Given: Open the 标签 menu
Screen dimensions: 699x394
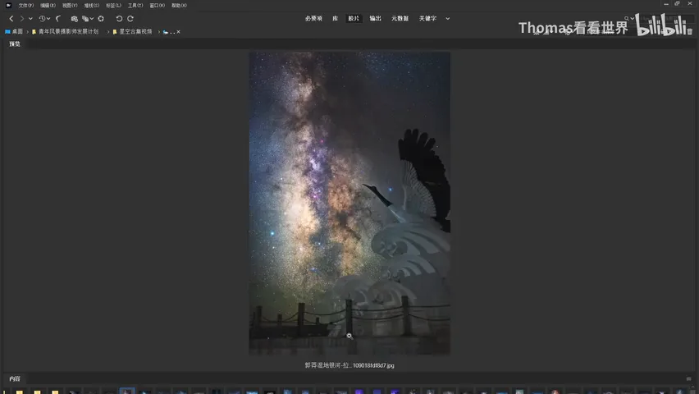Looking at the screenshot, I should [x=113, y=6].
